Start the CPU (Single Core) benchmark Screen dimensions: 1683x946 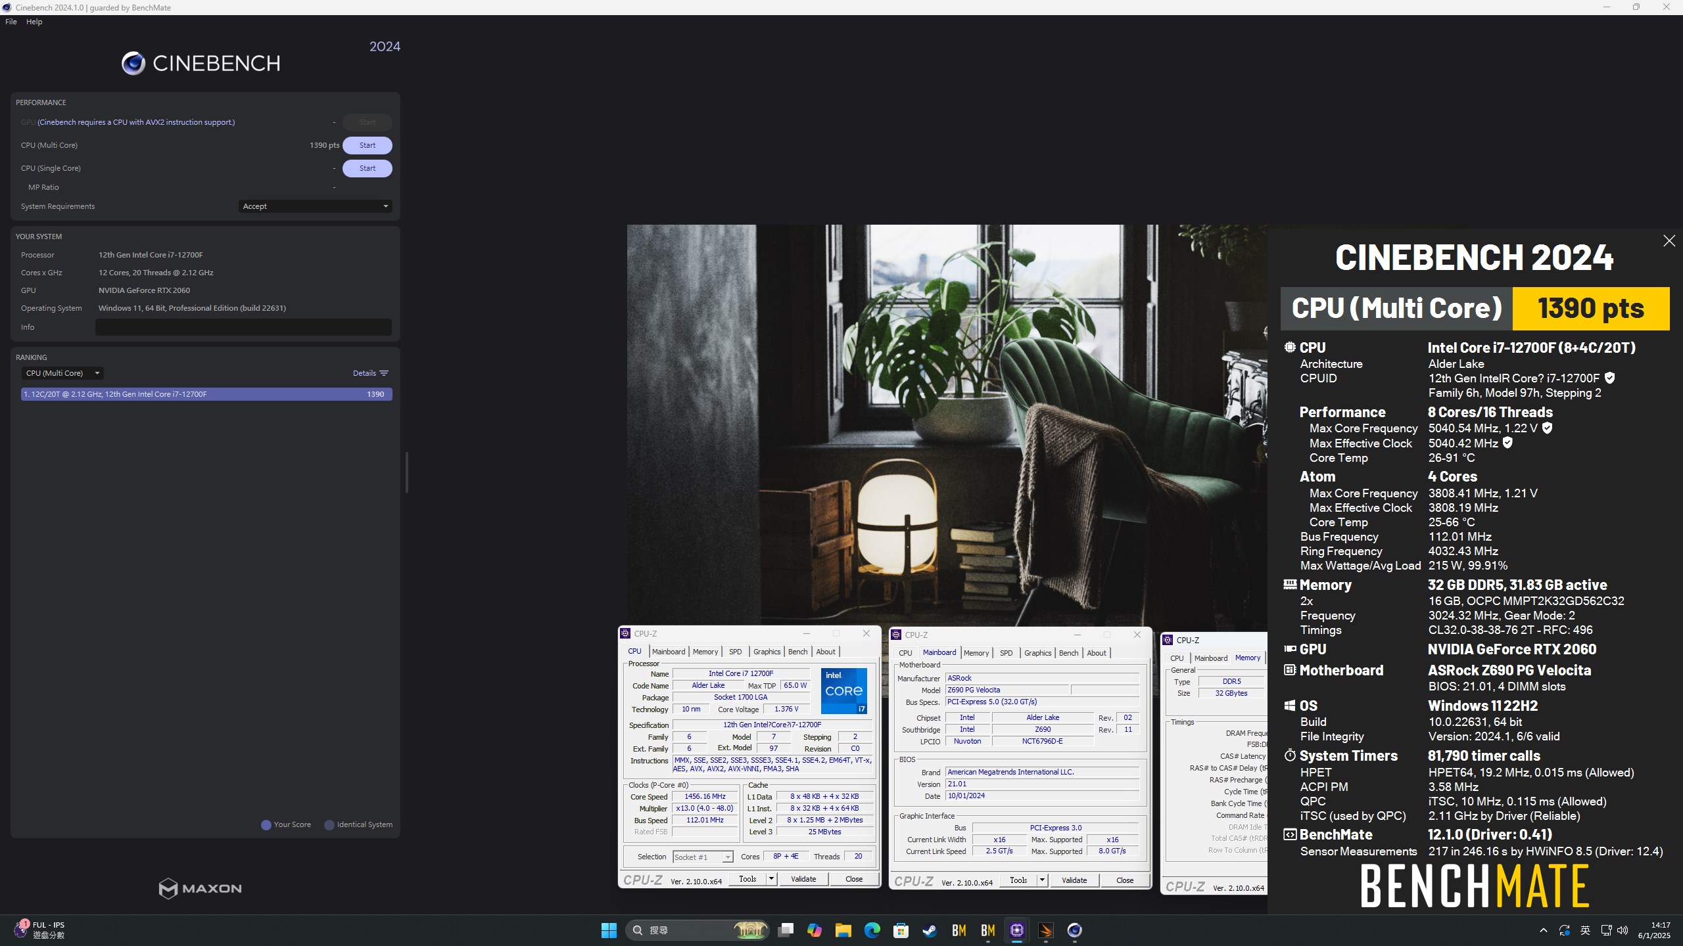point(367,168)
